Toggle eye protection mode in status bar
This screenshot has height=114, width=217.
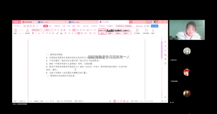coord(110,101)
